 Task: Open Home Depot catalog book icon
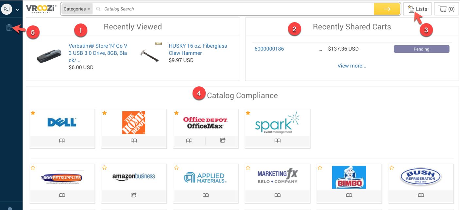(x=134, y=141)
